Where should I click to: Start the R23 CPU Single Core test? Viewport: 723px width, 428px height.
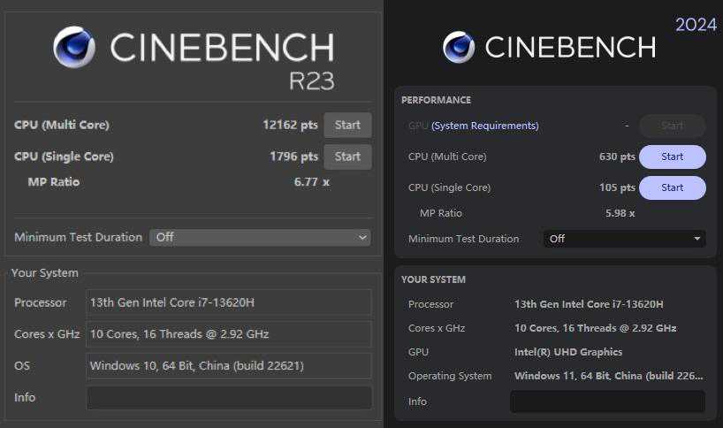tap(347, 157)
